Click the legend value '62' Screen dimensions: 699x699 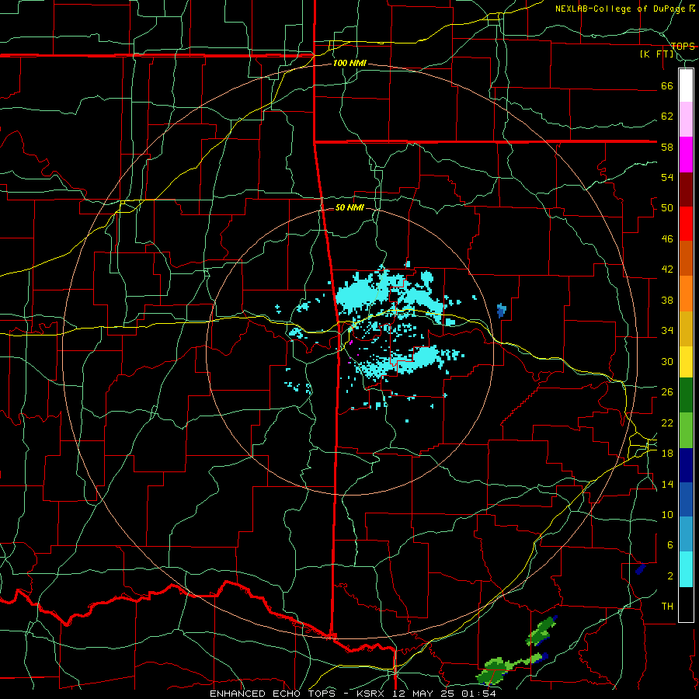pyautogui.click(x=667, y=116)
